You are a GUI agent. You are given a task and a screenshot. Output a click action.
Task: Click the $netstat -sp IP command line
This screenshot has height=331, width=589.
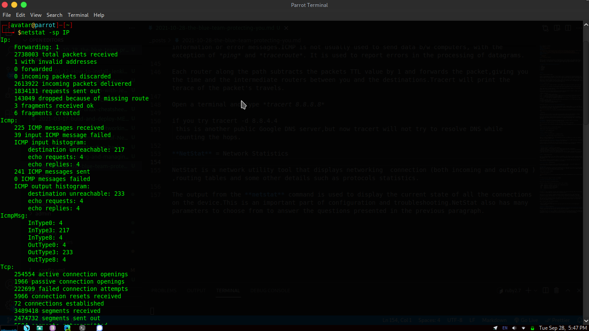pos(44,33)
